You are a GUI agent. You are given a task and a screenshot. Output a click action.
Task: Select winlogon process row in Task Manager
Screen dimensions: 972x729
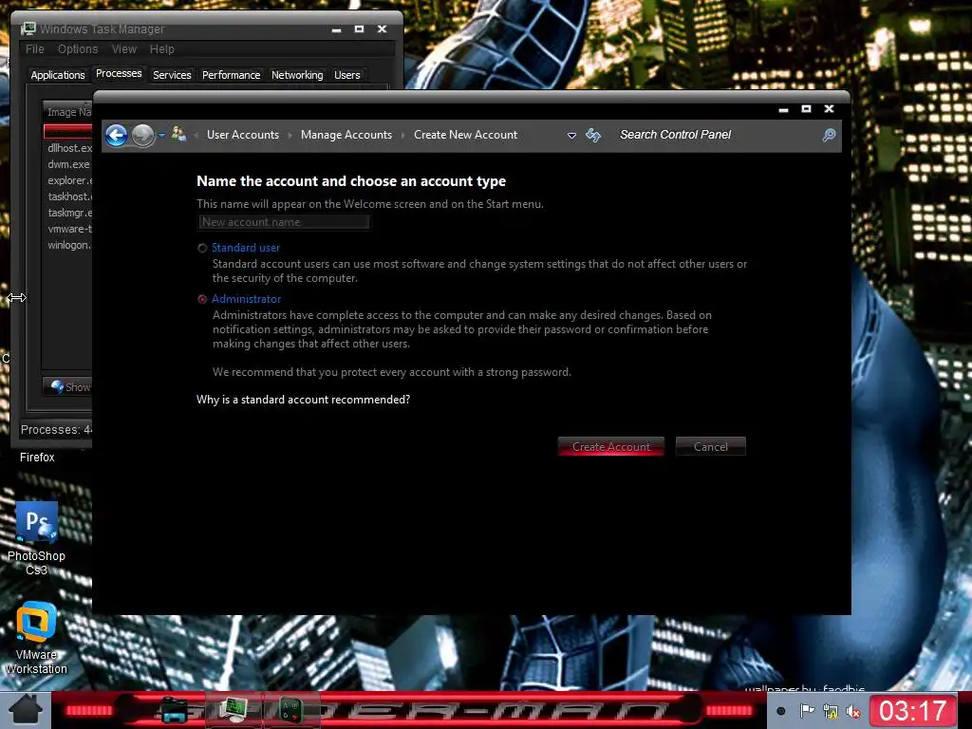click(67, 245)
